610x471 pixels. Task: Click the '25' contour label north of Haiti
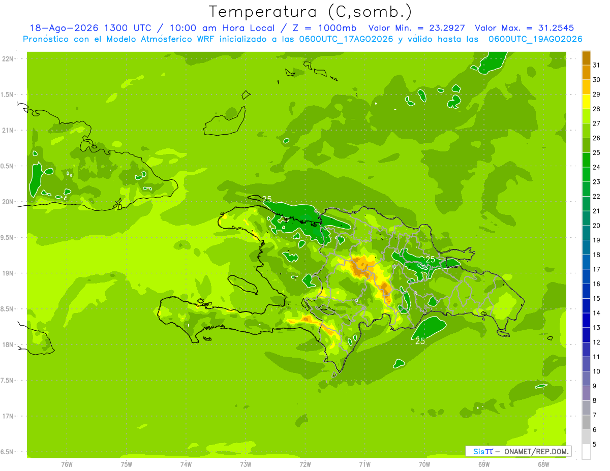[x=267, y=200]
